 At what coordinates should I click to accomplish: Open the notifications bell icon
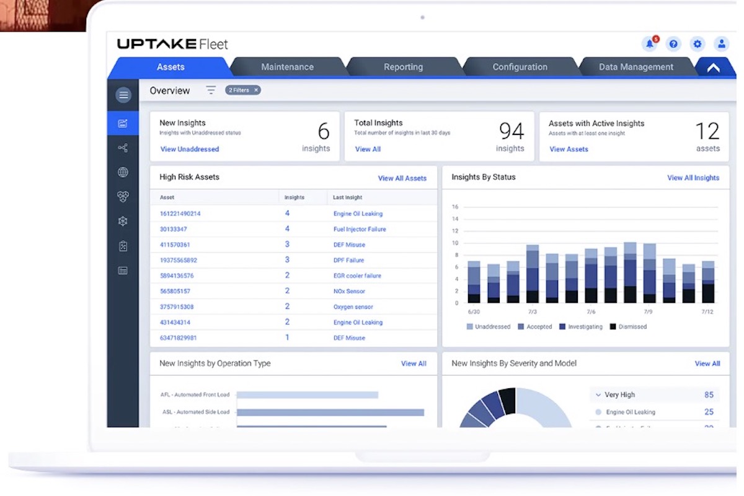click(x=649, y=44)
